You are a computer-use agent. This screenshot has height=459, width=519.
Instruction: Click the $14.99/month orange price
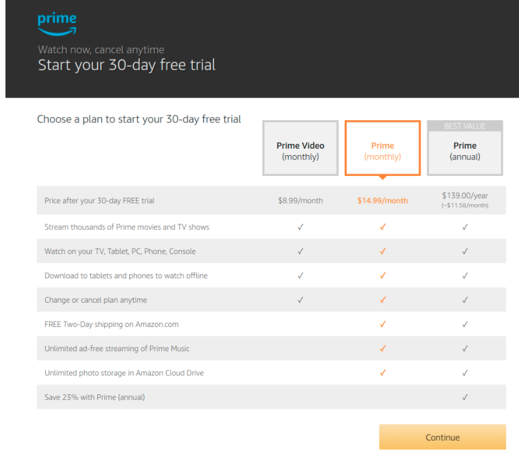pyautogui.click(x=383, y=200)
